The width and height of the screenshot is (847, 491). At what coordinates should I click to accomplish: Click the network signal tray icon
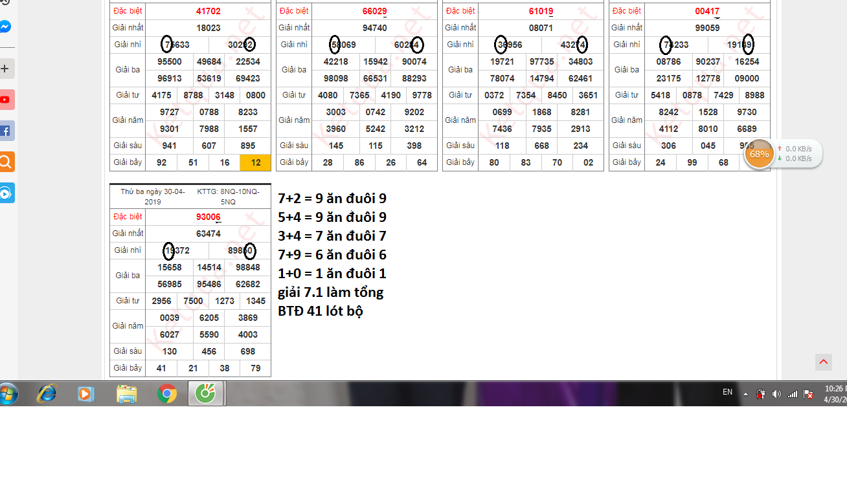click(792, 394)
